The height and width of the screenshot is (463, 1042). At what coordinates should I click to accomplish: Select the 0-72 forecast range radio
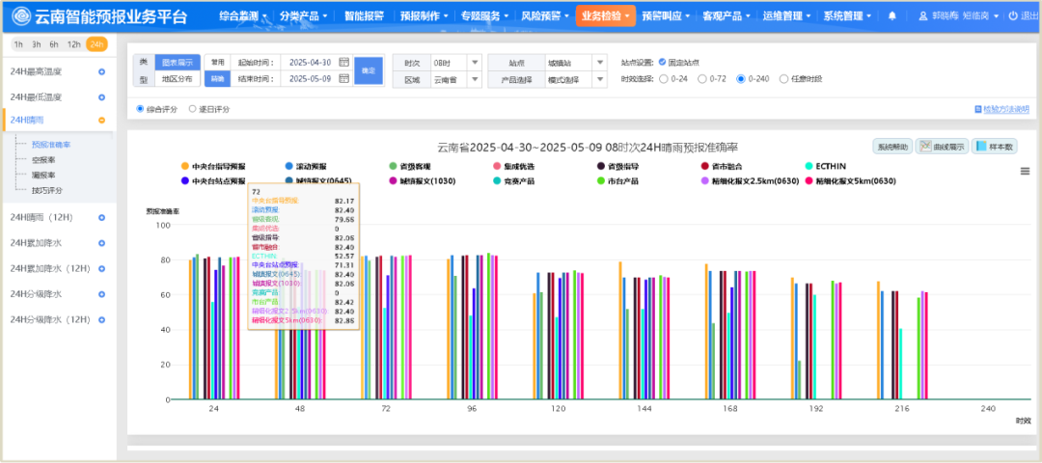pyautogui.click(x=701, y=79)
